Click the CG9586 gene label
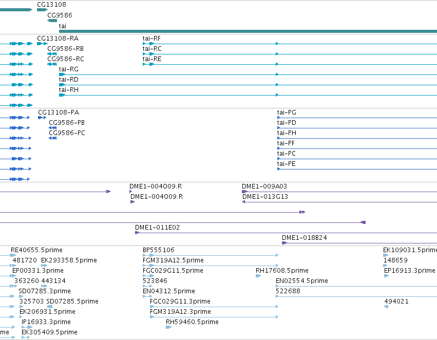This screenshot has width=437, height=340. coord(60,15)
